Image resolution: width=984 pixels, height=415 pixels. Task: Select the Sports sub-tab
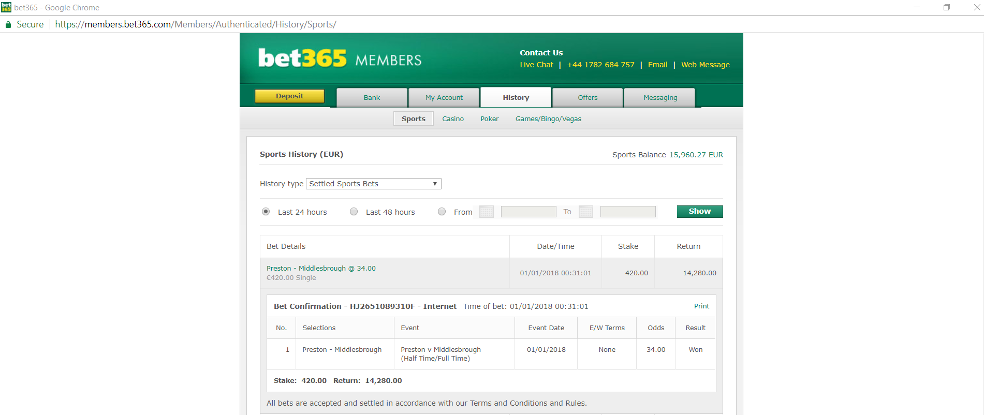pyautogui.click(x=414, y=118)
